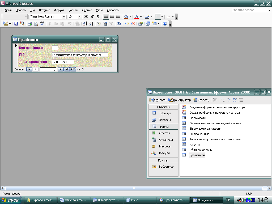Image resolution: width=272 pixels, height=204 pixels.
Task: Click the Print icon
Action: 30,24
